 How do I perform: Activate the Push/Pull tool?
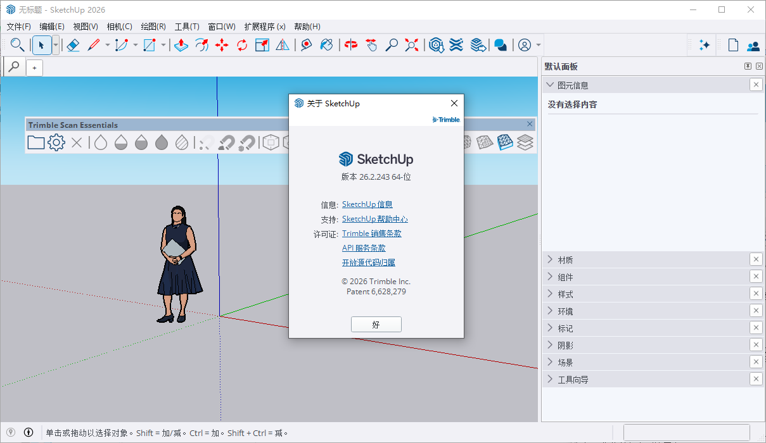181,45
